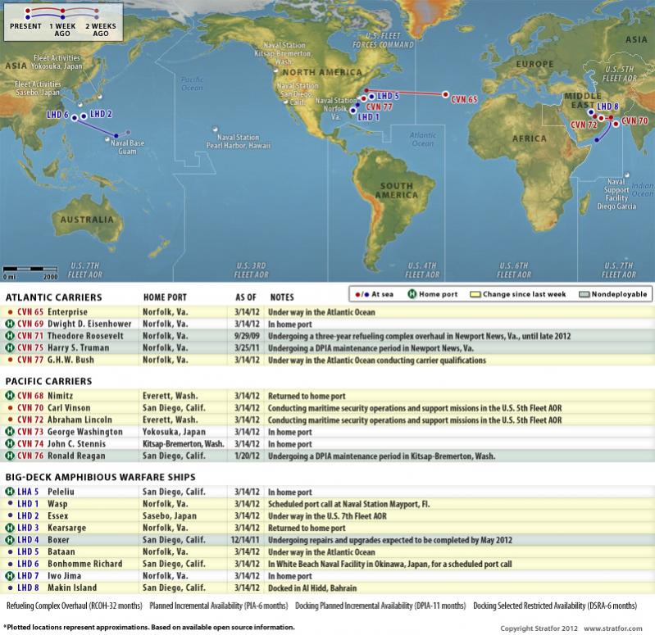Select the LHD 2 map marker
The width and height of the screenshot is (655, 635).
[x=84, y=116]
